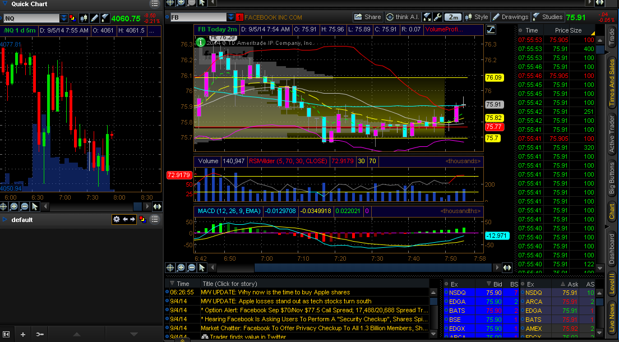Open think A.I. button
The height and width of the screenshot is (342, 619).
(403, 17)
